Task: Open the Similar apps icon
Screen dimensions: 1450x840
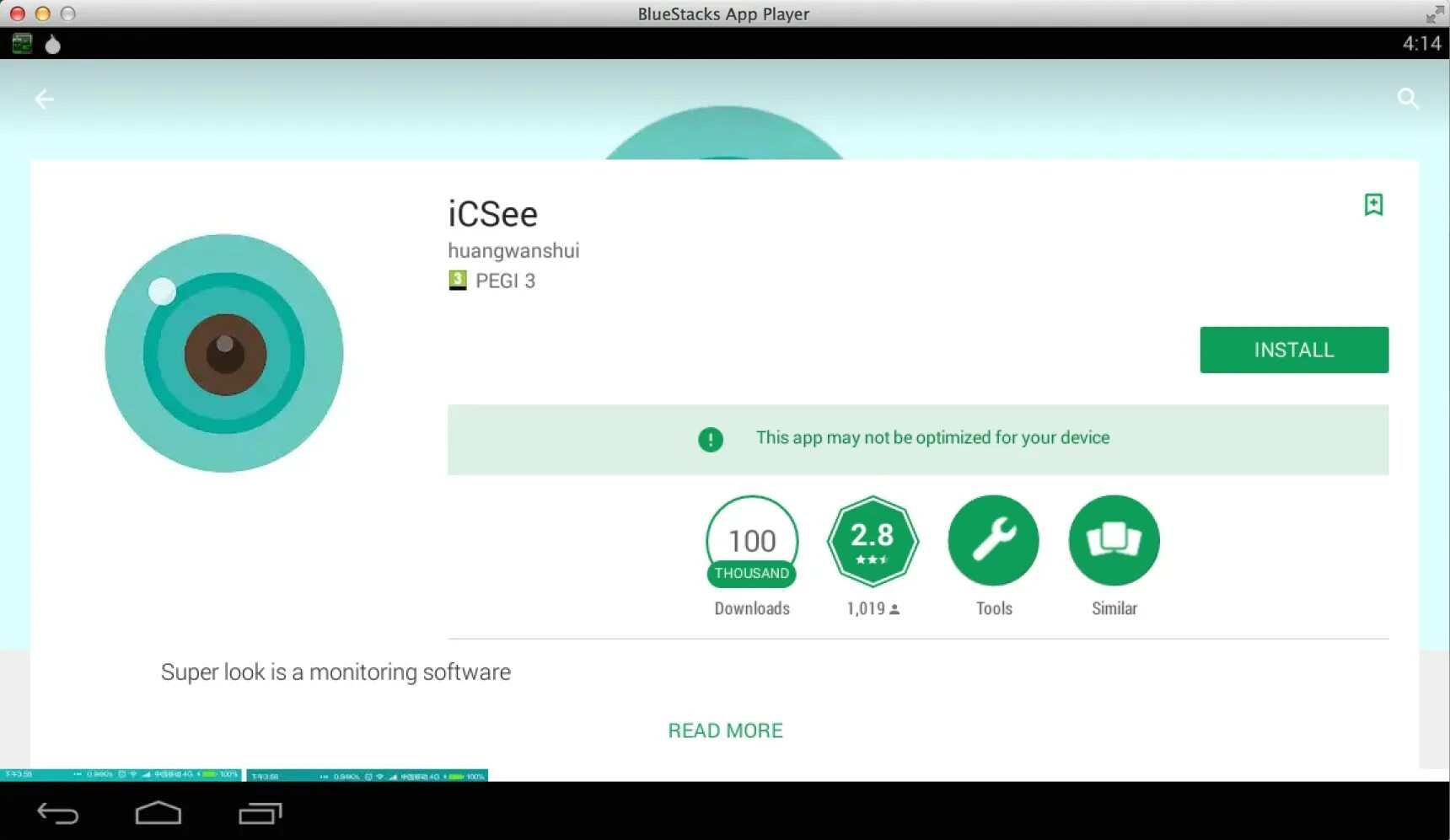Action: (x=1114, y=541)
